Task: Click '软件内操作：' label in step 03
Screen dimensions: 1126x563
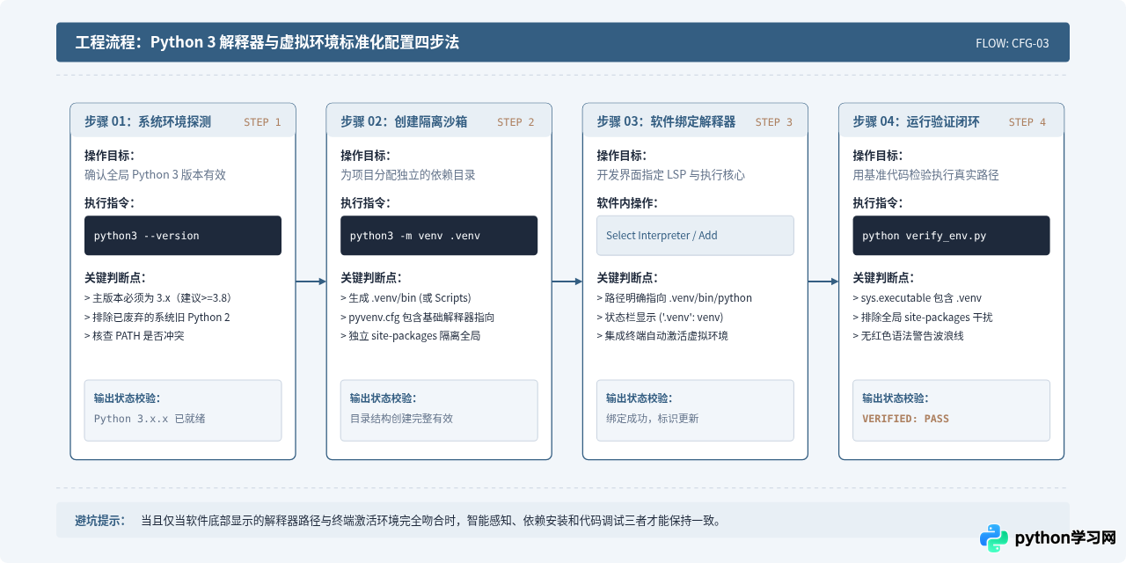Action: 627,202
